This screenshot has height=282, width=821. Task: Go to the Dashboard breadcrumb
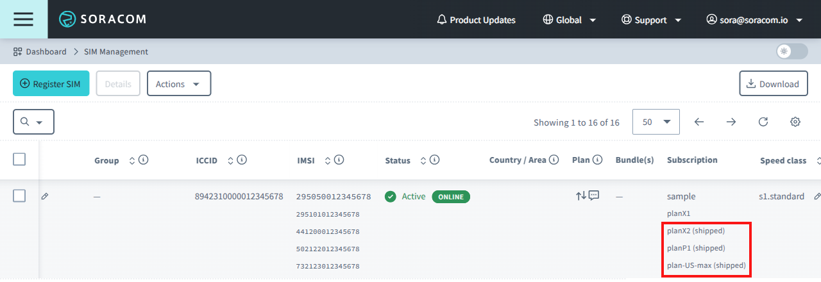pyautogui.click(x=40, y=51)
